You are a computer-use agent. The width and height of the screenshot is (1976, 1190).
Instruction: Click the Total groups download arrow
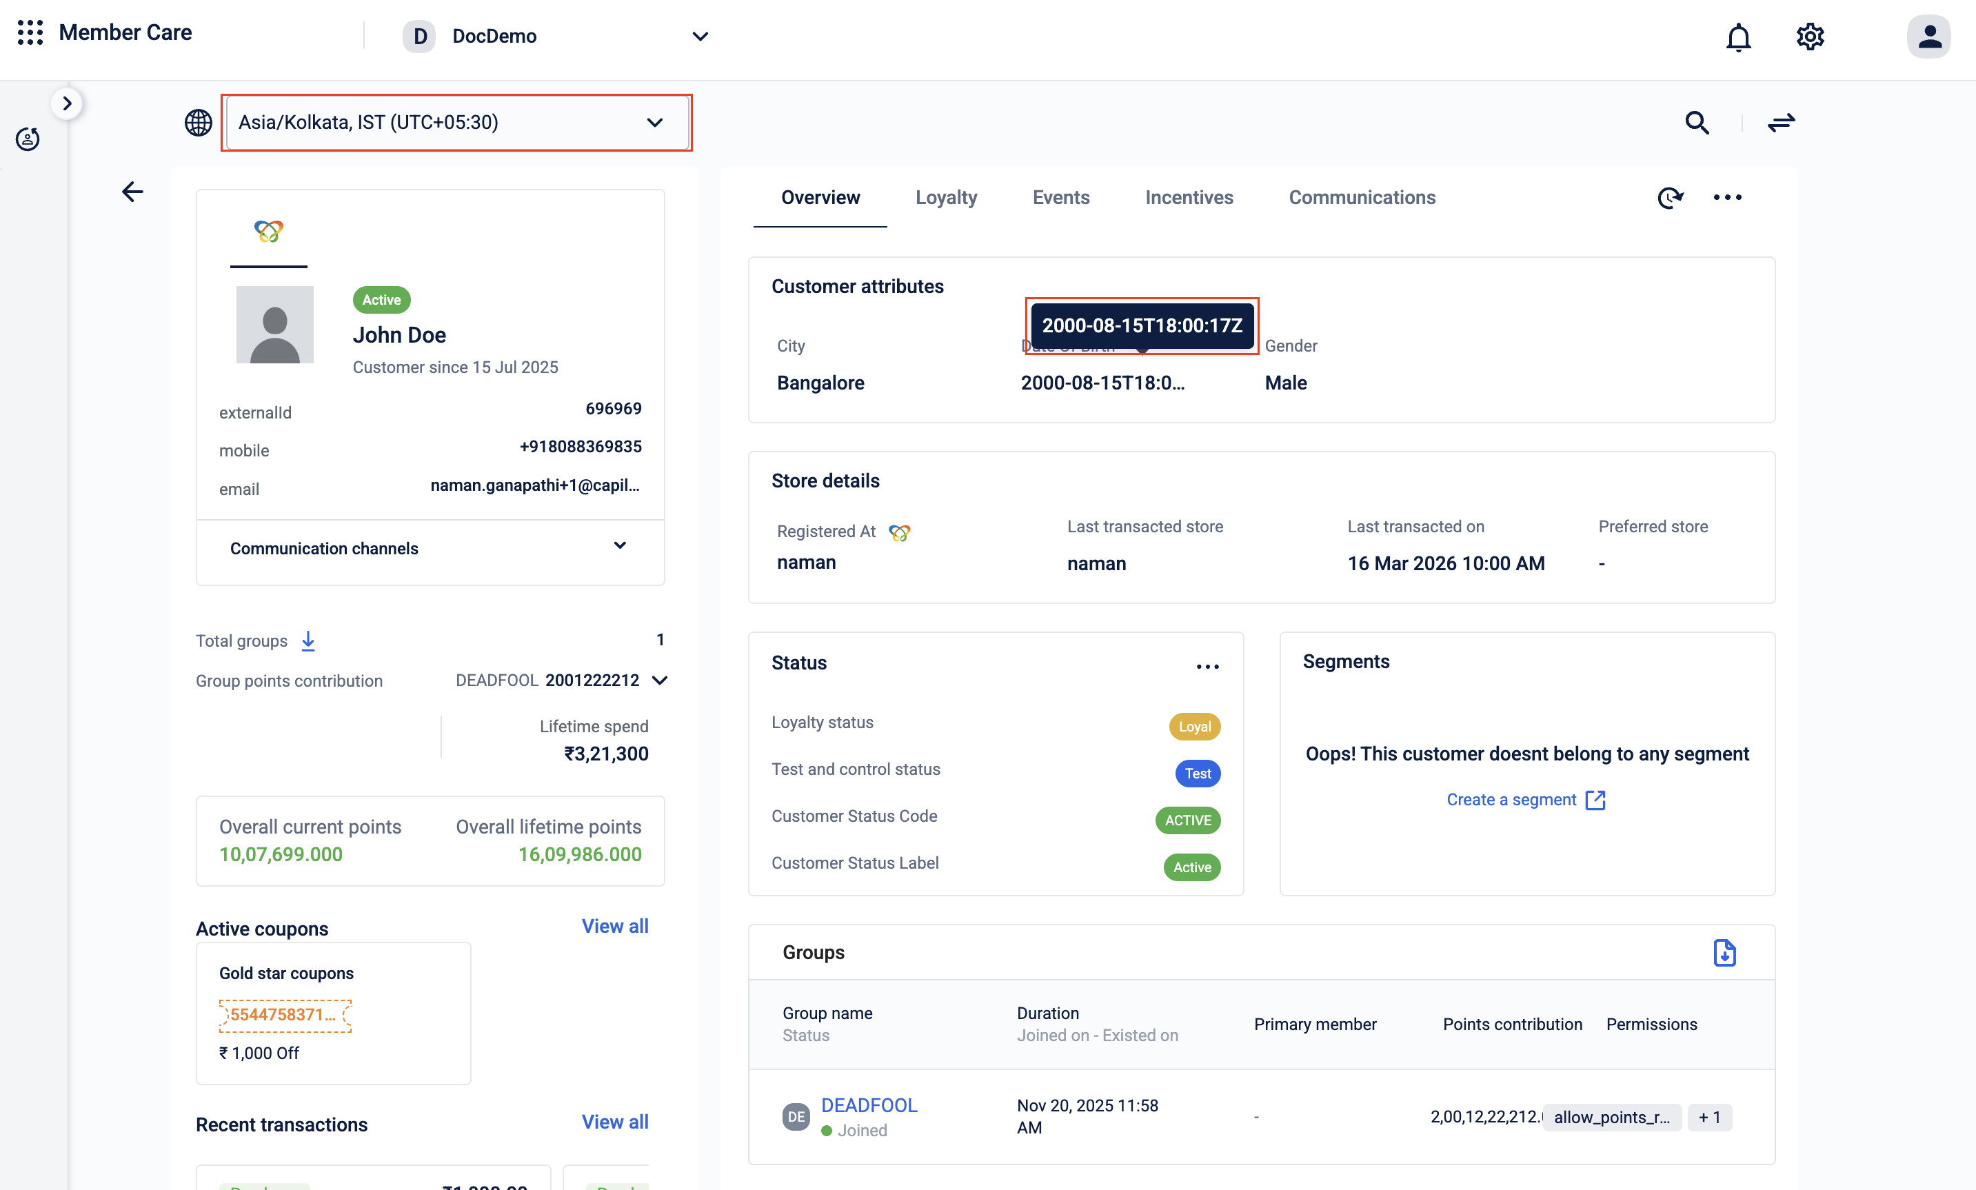[308, 641]
